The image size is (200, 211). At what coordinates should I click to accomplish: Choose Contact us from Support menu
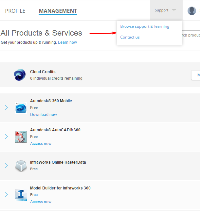130,37
